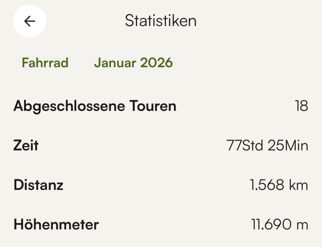The width and height of the screenshot is (322, 247).
Task: Click the Höhenmeter label
Action: pos(56,225)
